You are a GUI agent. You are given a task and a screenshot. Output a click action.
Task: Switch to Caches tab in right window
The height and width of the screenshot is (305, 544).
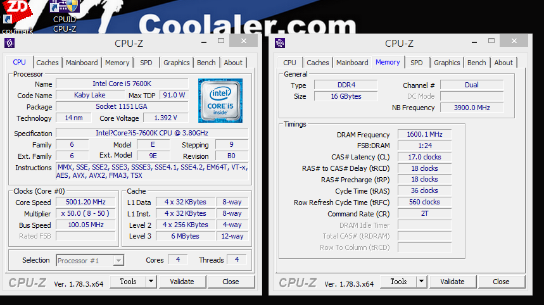[x=317, y=63]
